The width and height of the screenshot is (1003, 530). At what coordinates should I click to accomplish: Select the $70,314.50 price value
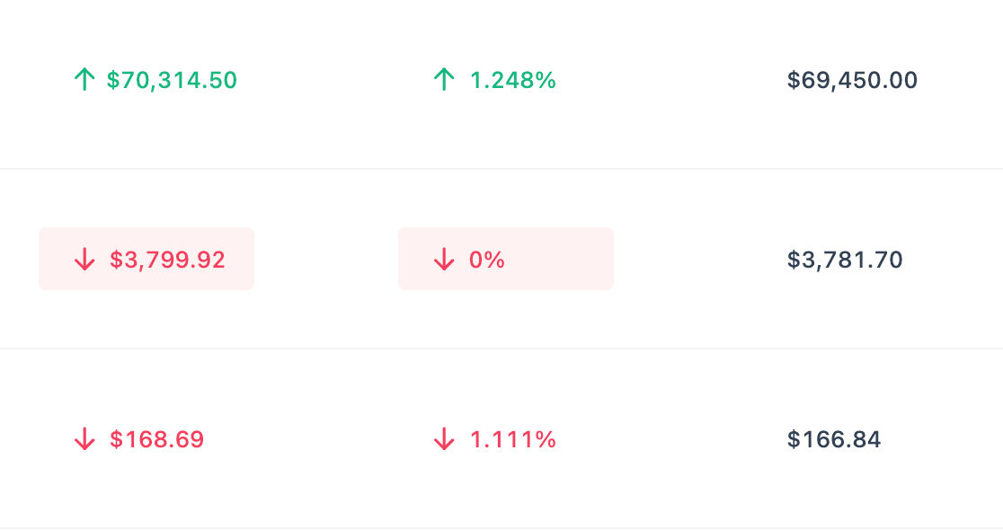(x=172, y=81)
